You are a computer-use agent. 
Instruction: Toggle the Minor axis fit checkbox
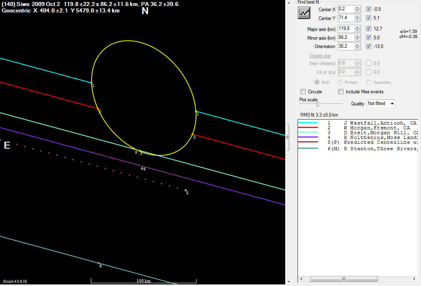pos(369,38)
